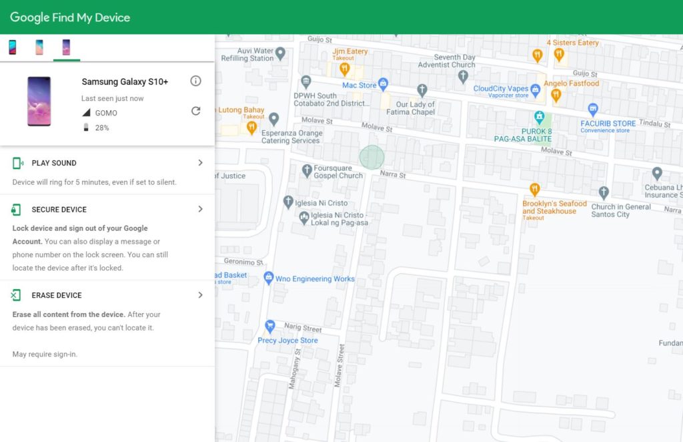This screenshot has height=442, width=683.
Task: Click the GOMO network signal icon
Action: coord(86,112)
